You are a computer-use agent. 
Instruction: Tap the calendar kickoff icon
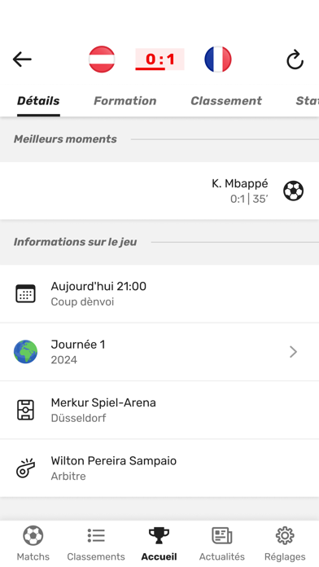[26, 293]
